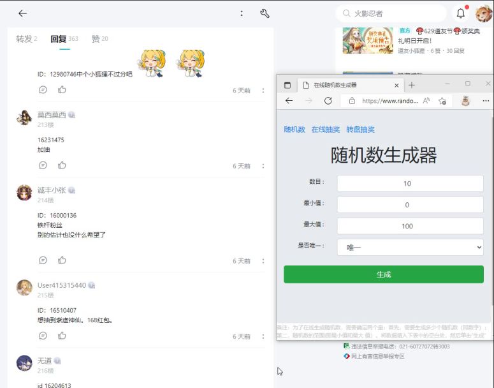Click the back arrow in the post header
The width and height of the screenshot is (494, 388).
coord(23,13)
